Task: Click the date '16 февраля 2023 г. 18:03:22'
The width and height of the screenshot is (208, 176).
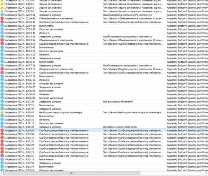Action: (20, 55)
